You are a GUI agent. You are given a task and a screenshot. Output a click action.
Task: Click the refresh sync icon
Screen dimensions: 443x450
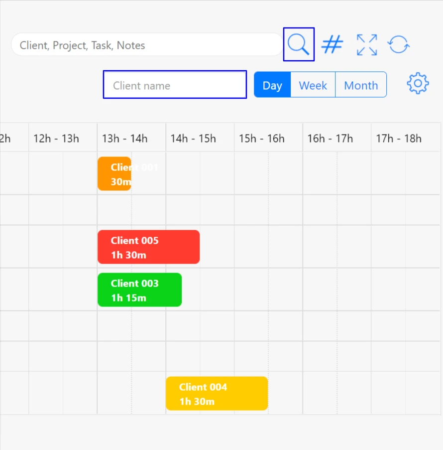[399, 44]
